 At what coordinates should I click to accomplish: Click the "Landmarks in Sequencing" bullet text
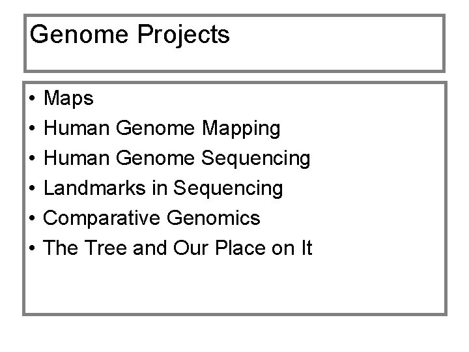(163, 188)
